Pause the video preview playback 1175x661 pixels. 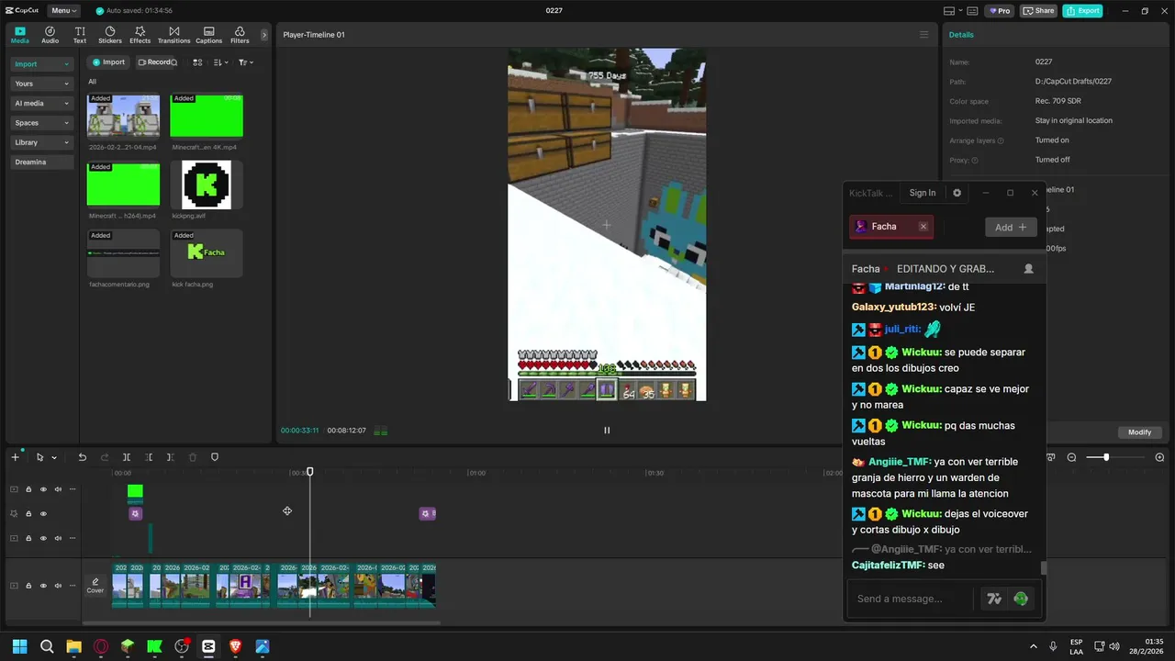click(607, 430)
